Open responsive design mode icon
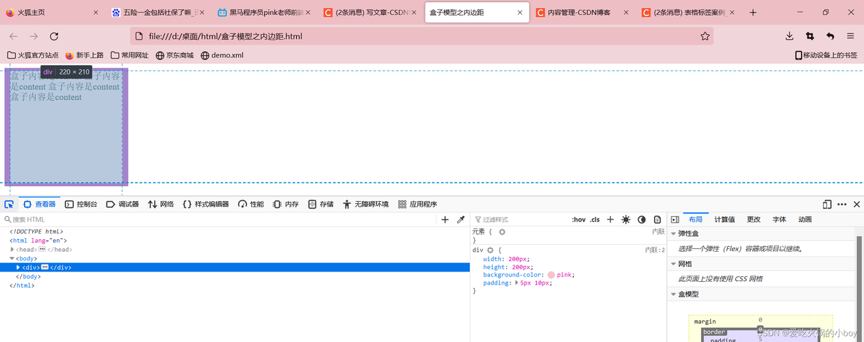 pyautogui.click(x=827, y=204)
